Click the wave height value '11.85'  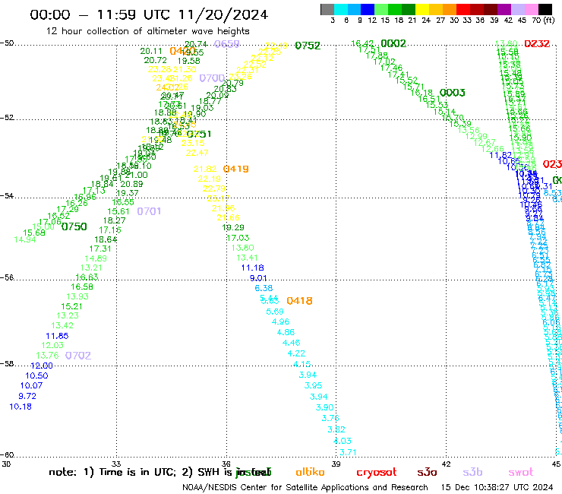point(57,337)
